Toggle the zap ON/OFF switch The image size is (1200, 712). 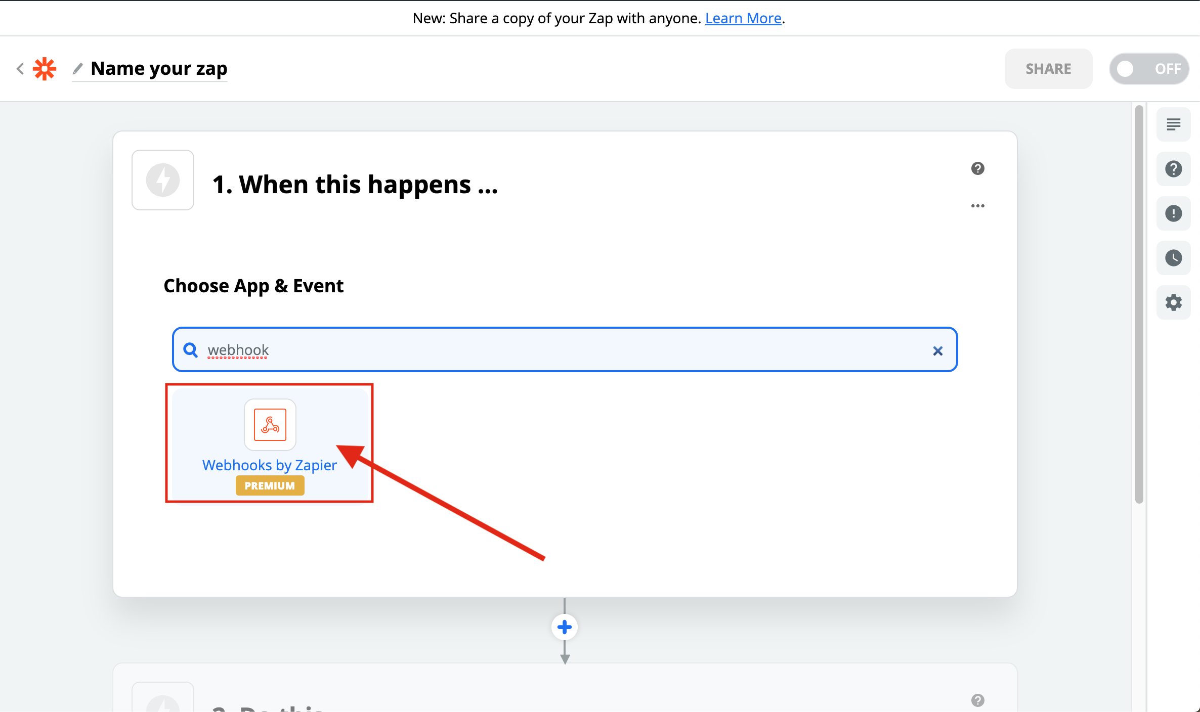tap(1148, 69)
